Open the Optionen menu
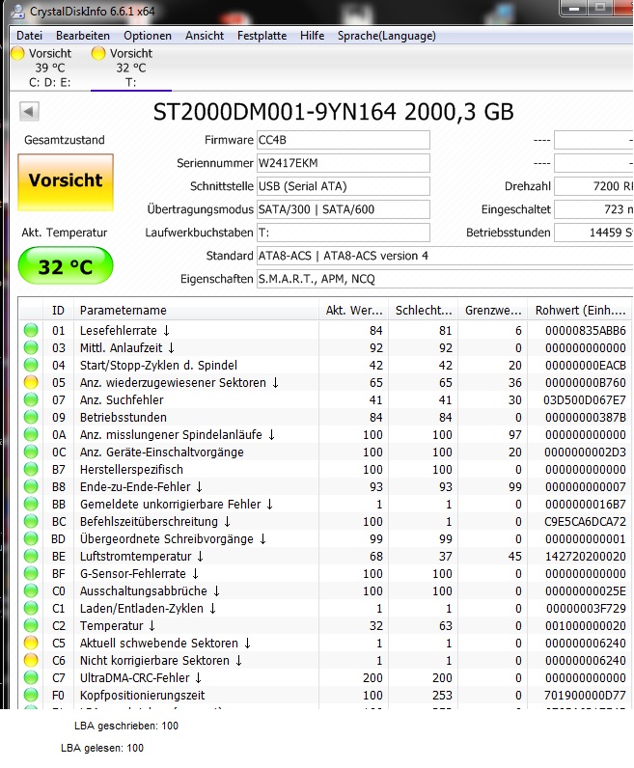 tap(148, 36)
